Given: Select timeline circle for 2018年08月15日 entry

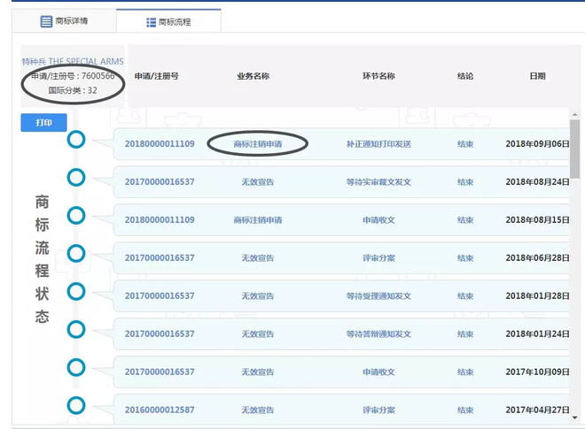Looking at the screenshot, I should tap(76, 216).
